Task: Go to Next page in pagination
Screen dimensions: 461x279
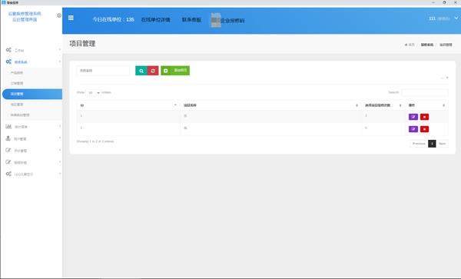Action: [443, 144]
